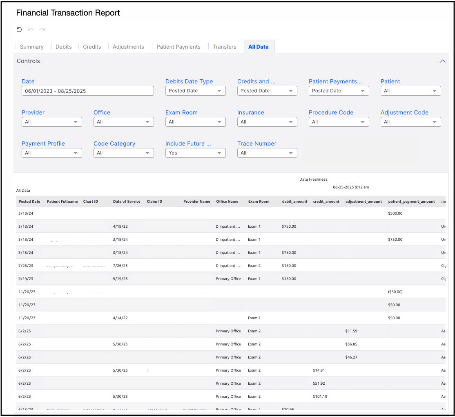
Task: Click the Procedure Code filter label
Action: click(x=331, y=112)
